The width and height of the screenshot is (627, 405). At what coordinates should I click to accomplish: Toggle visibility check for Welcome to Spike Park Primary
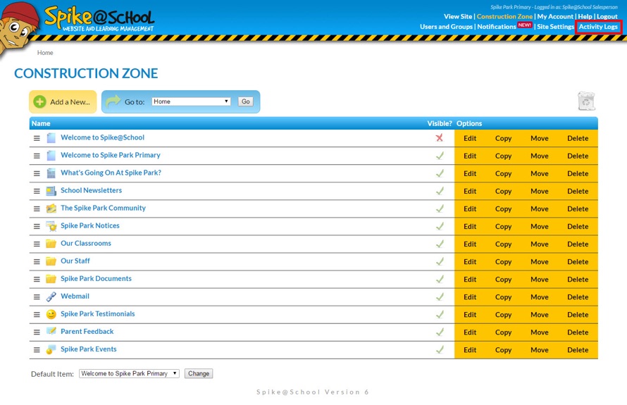440,156
